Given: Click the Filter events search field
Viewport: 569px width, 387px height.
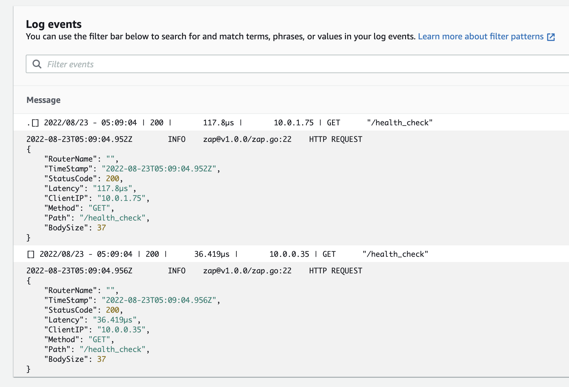Looking at the screenshot, I should click(297, 64).
